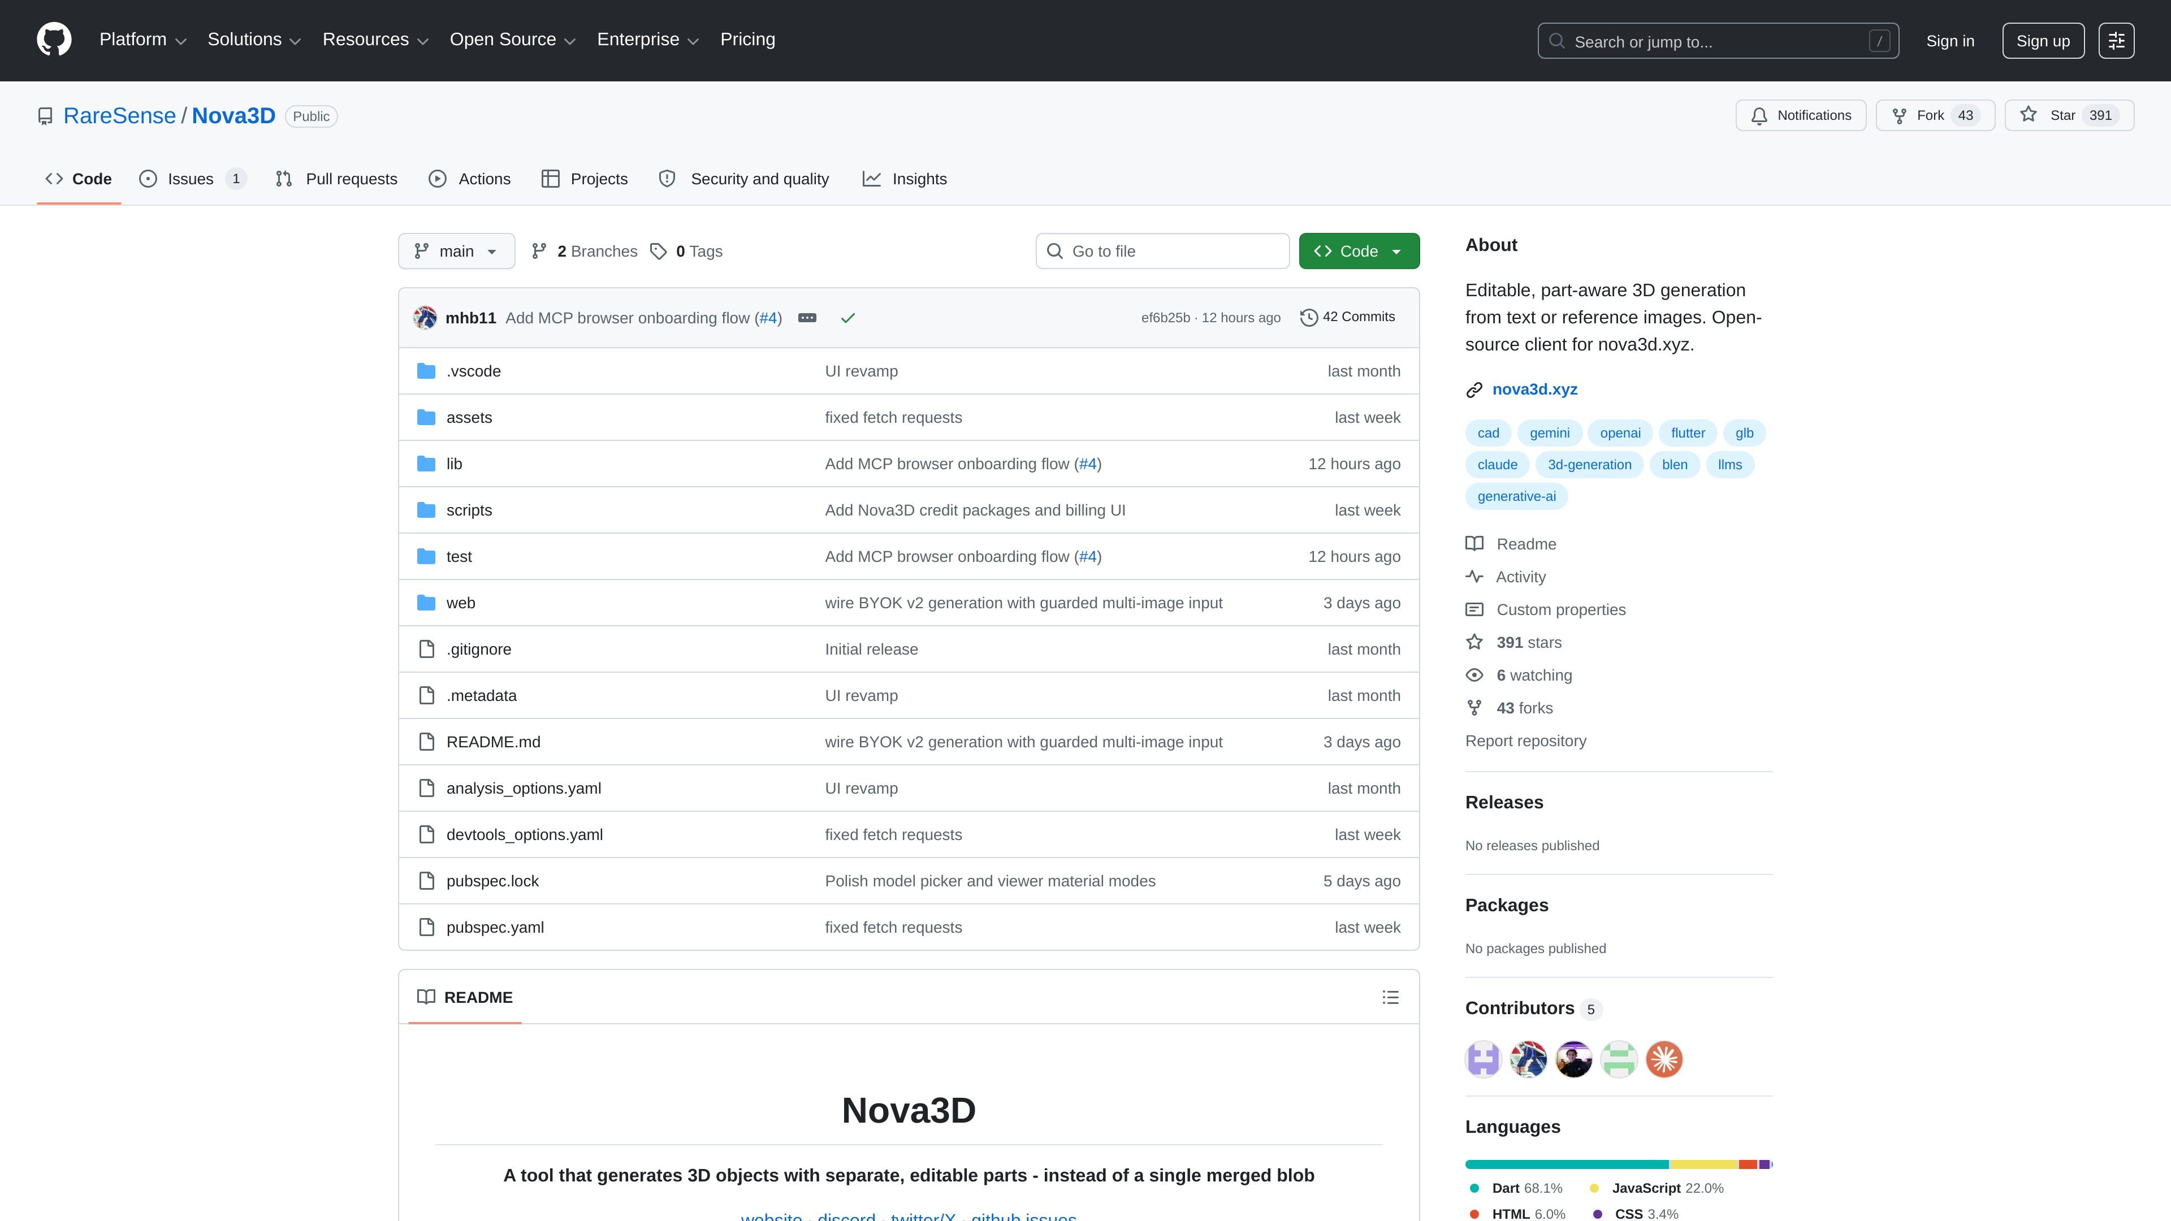
Task: Switch to the Issues tab
Action: click(x=193, y=179)
